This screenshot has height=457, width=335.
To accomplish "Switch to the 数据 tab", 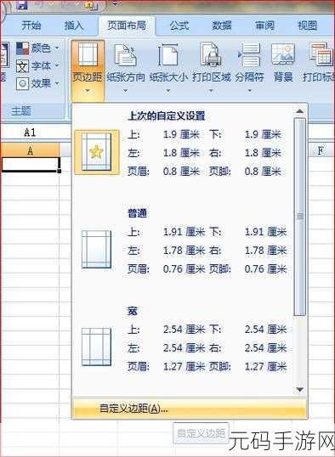I will pyautogui.click(x=222, y=26).
